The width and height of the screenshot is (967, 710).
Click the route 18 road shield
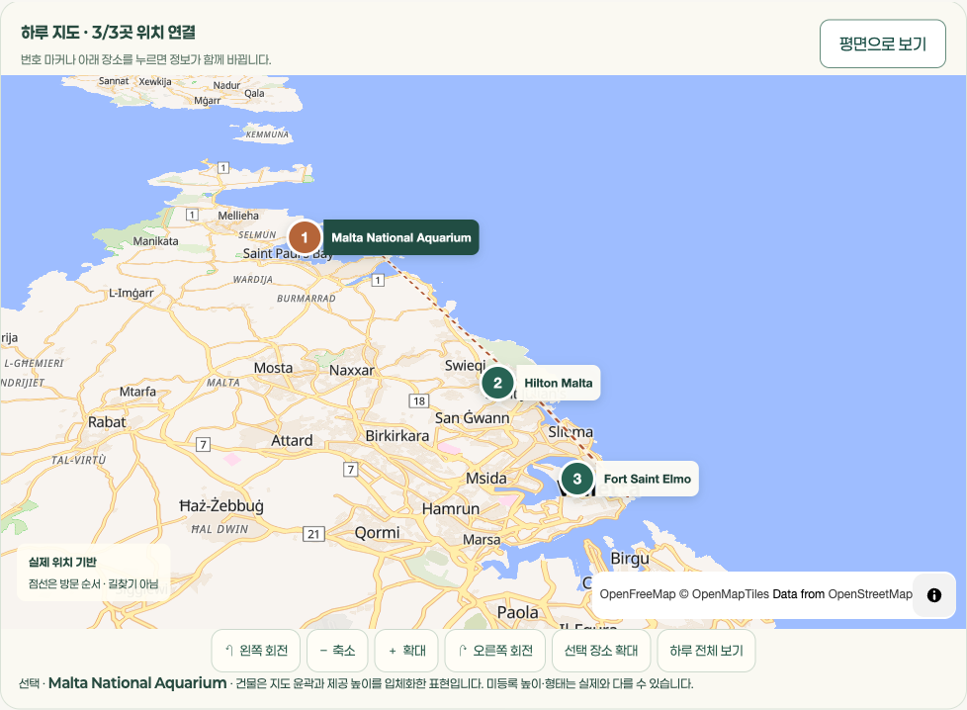419,400
